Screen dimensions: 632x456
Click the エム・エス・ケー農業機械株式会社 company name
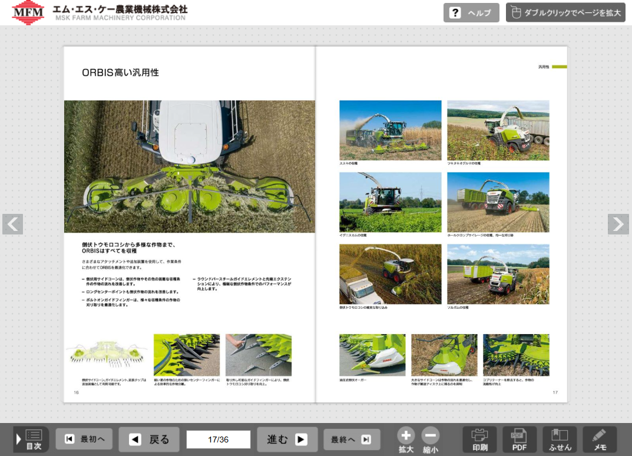(120, 9)
